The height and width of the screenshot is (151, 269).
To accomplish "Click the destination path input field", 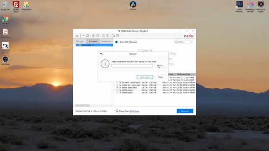I will coord(132,66).
